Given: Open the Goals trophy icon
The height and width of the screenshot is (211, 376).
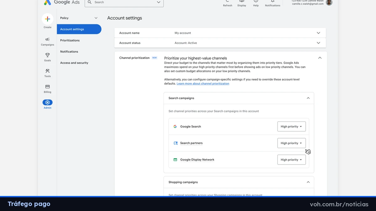Looking at the screenshot, I should click(x=47, y=55).
